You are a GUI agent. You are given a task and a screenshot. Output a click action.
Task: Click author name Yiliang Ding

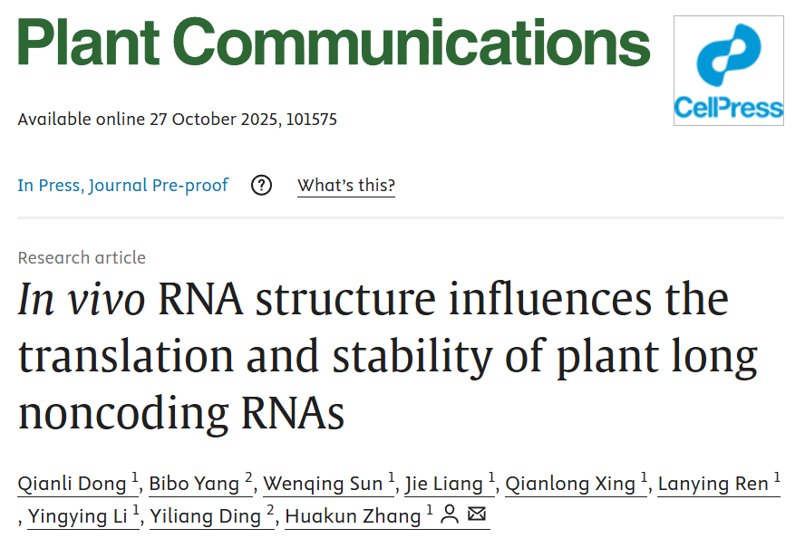pyautogui.click(x=206, y=516)
